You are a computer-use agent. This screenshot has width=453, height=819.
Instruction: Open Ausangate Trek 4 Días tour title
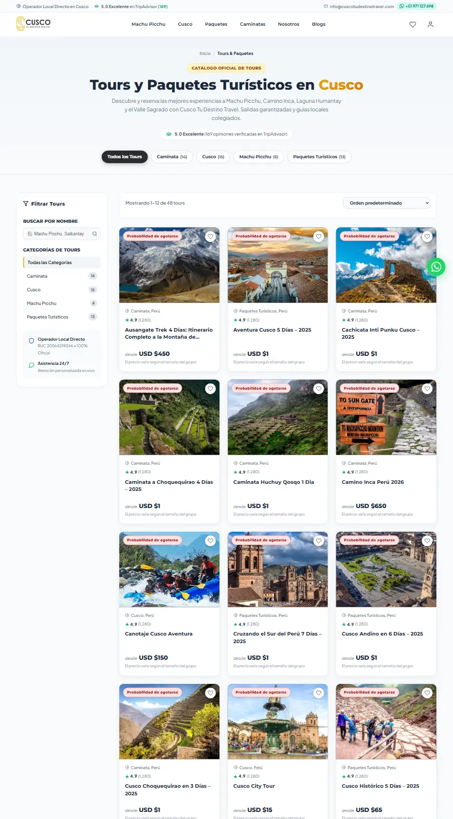pos(169,334)
